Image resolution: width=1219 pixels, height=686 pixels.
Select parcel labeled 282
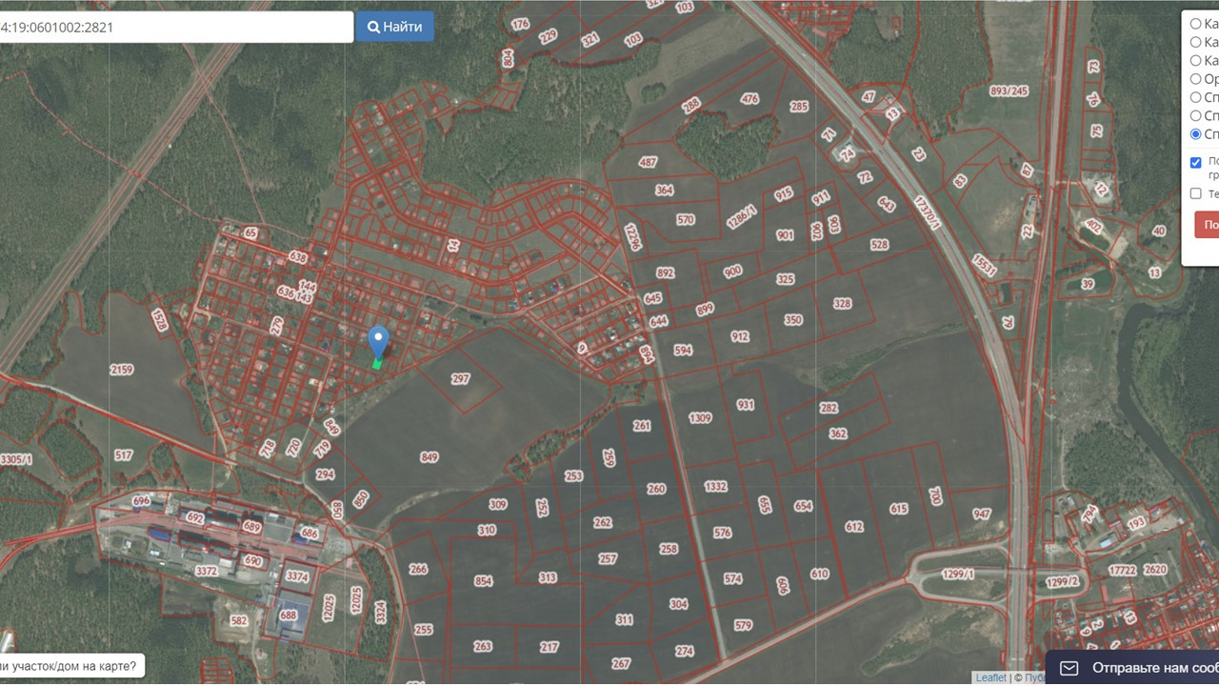pos(829,408)
